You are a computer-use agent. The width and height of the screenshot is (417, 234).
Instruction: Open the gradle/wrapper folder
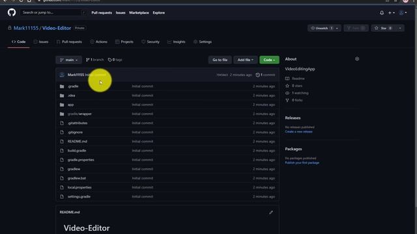point(79,114)
